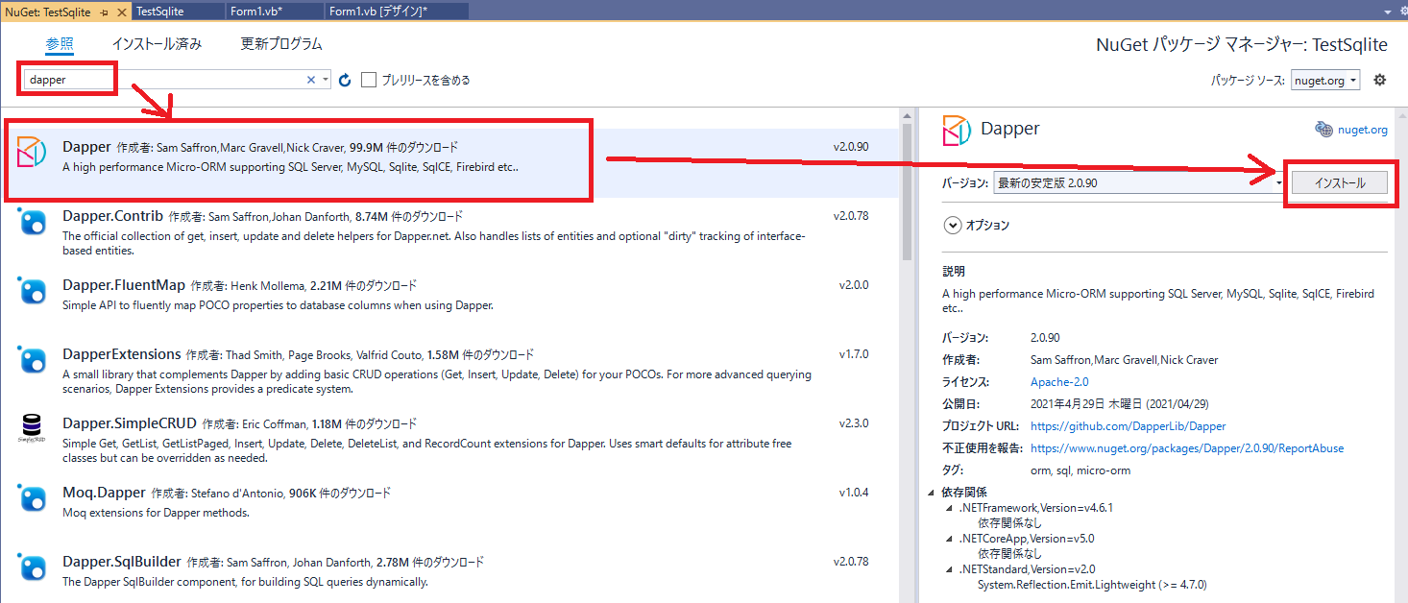The image size is (1408, 603).
Task: Close the NuGet: TestSqlite tab
Action: click(121, 12)
